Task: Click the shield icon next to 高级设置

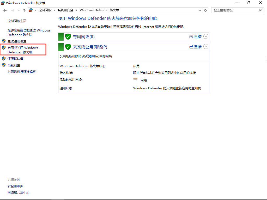Action: coord(4,65)
